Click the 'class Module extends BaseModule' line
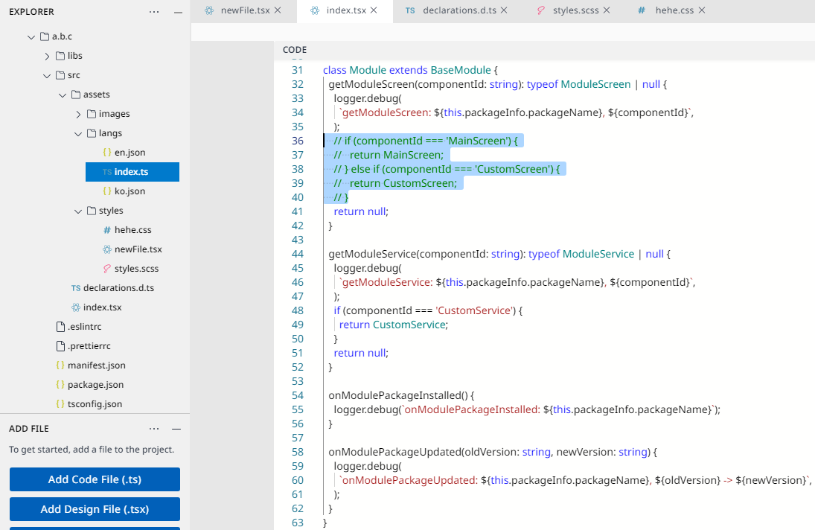The width and height of the screenshot is (815, 530). tap(411, 70)
